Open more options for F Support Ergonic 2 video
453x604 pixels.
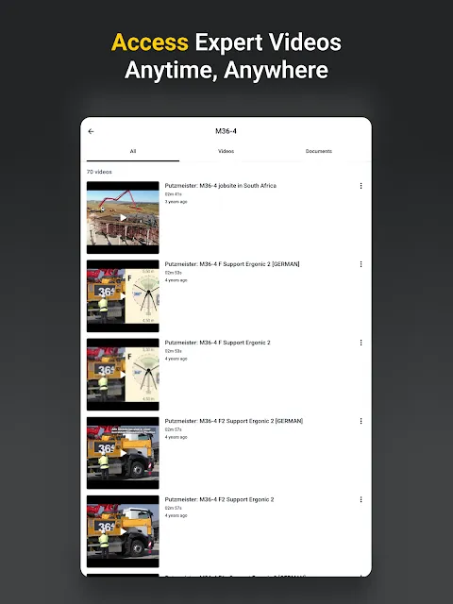[361, 343]
